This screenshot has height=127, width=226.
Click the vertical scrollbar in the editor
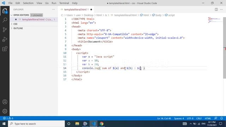point(225,48)
